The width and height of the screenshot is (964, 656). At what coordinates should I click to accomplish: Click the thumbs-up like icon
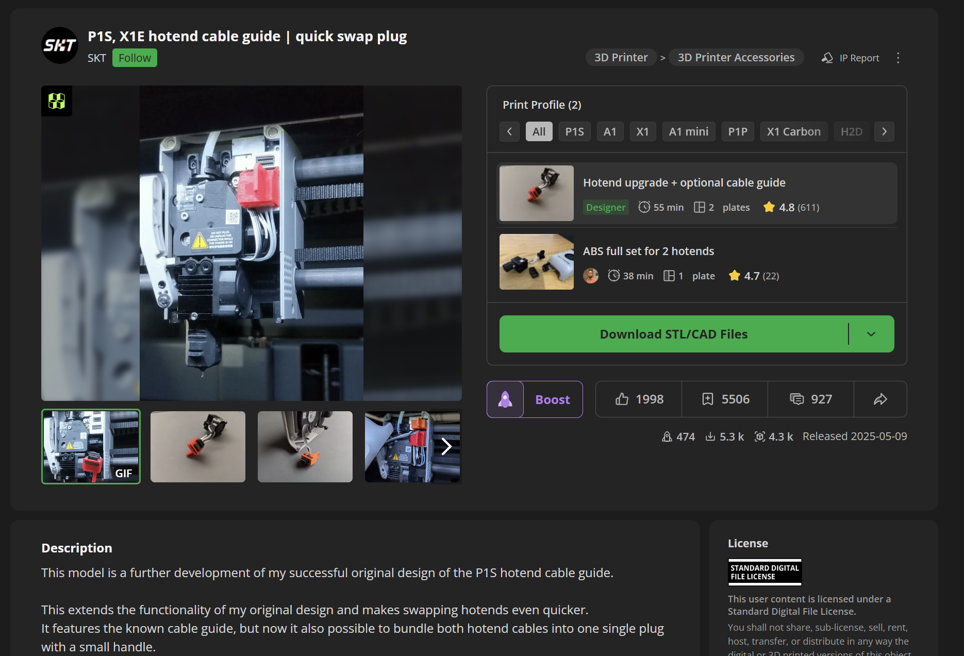click(x=622, y=399)
